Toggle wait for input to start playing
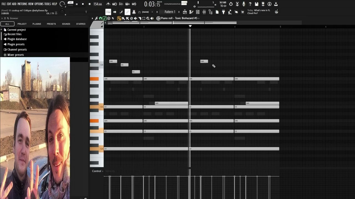The height and width of the screenshot is (199, 355). coord(115,4)
